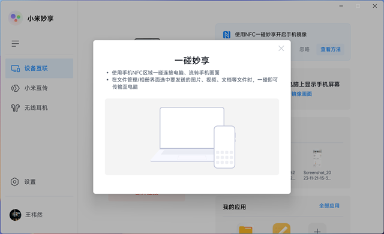The image size is (384, 234).
Task: Close the 一碰妙享 dialog
Action: click(281, 49)
